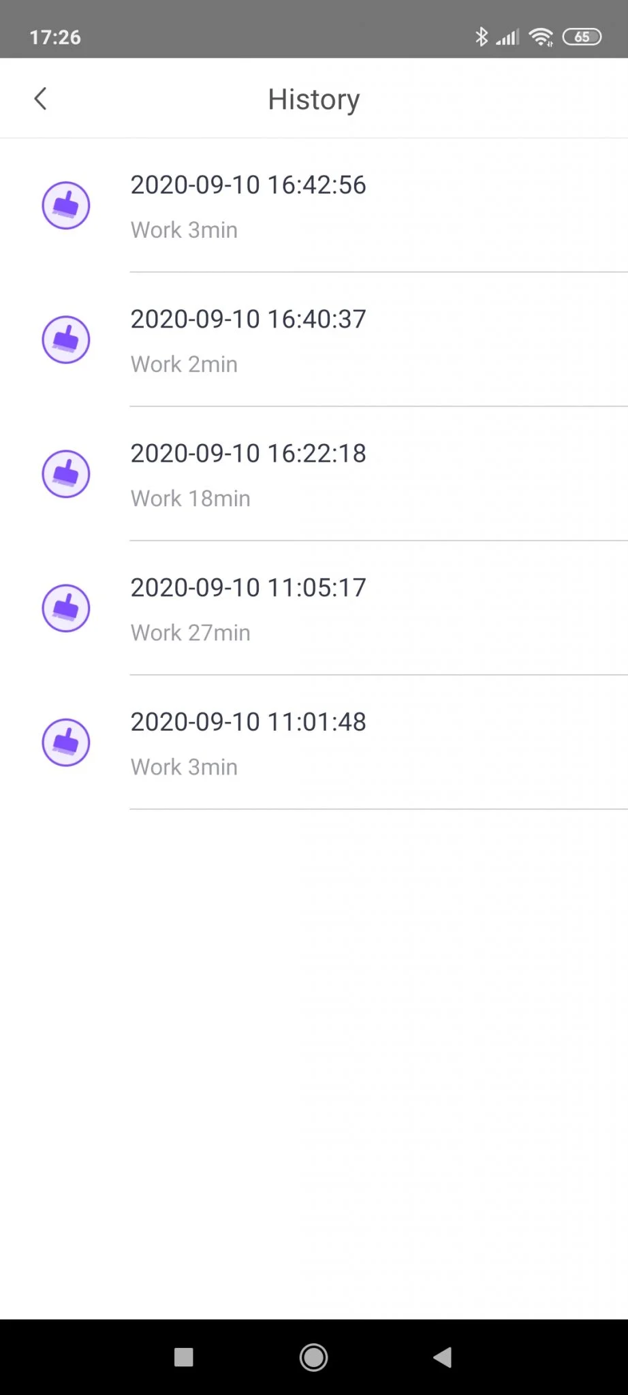View the 2020-09-10 11:01:48 cleaning record
628x1395 pixels.
click(x=249, y=722)
